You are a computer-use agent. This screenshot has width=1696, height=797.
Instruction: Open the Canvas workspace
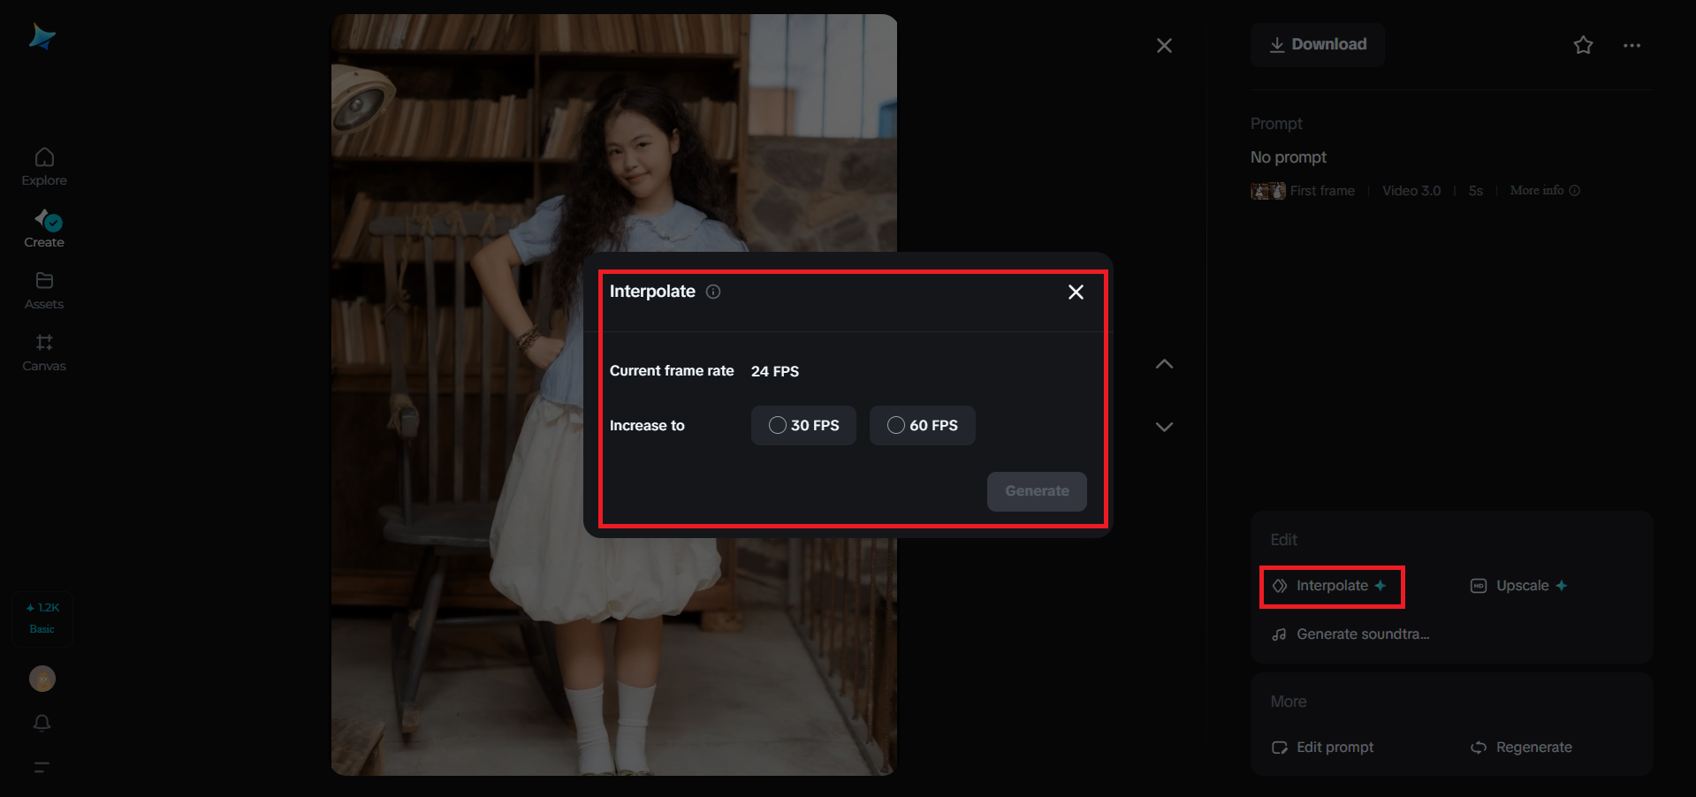click(43, 352)
